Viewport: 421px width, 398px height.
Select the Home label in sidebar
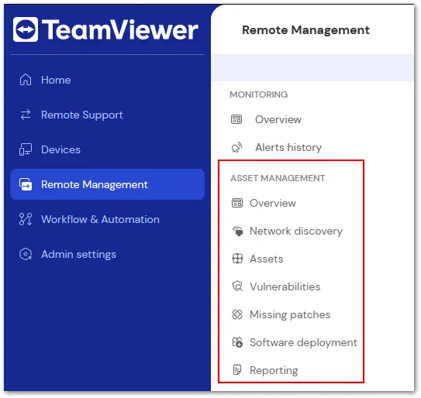point(56,80)
